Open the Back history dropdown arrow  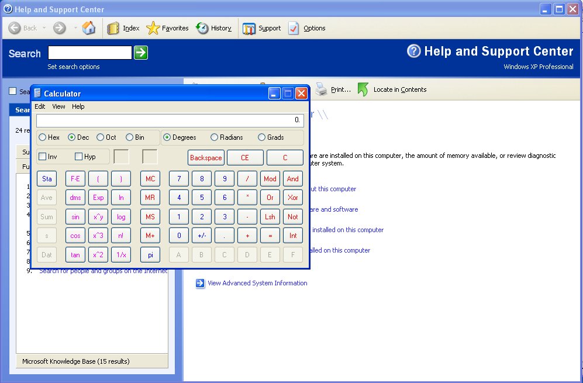coord(44,28)
